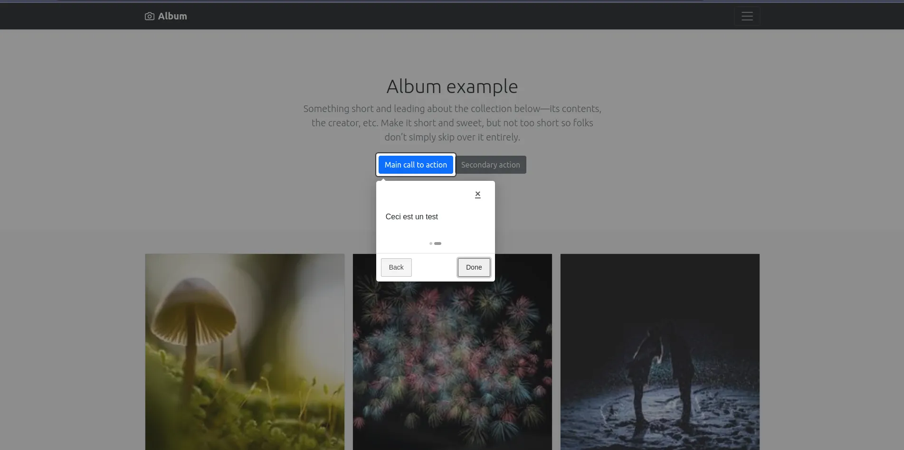Image resolution: width=904 pixels, height=450 pixels.
Task: Jump to first tour step dot
Action: click(x=430, y=244)
